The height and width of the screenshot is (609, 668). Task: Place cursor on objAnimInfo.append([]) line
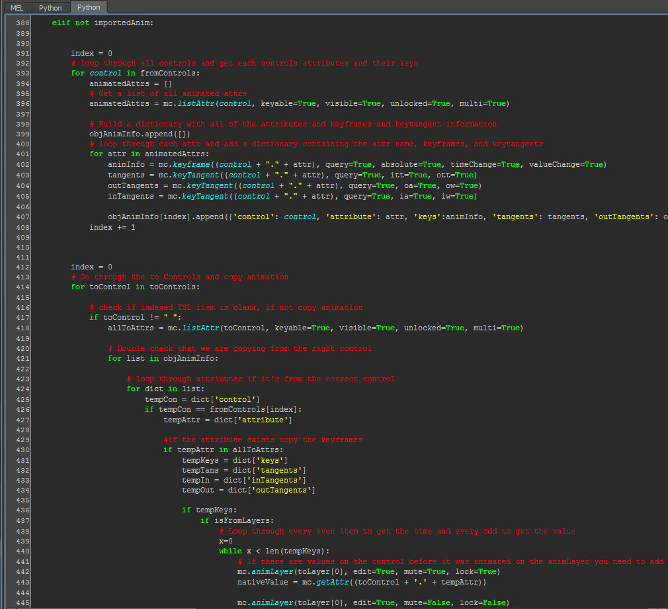tap(134, 134)
